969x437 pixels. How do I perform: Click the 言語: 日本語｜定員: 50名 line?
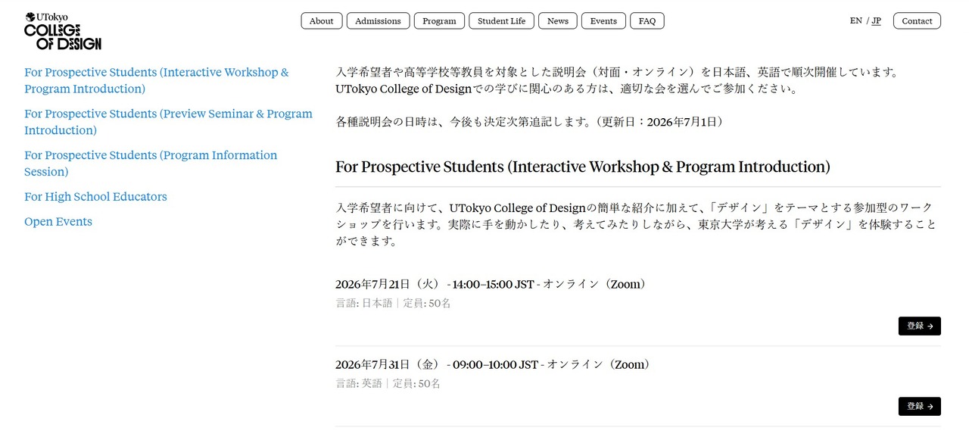[393, 303]
